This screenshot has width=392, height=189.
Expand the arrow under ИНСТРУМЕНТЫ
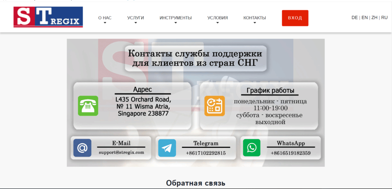(x=176, y=23)
